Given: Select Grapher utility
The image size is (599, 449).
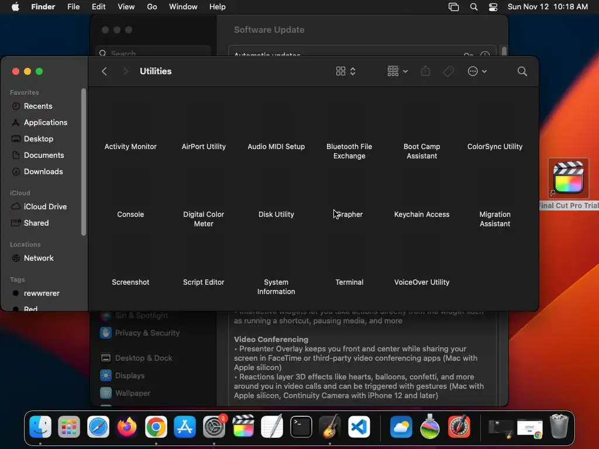Looking at the screenshot, I should (x=349, y=215).
